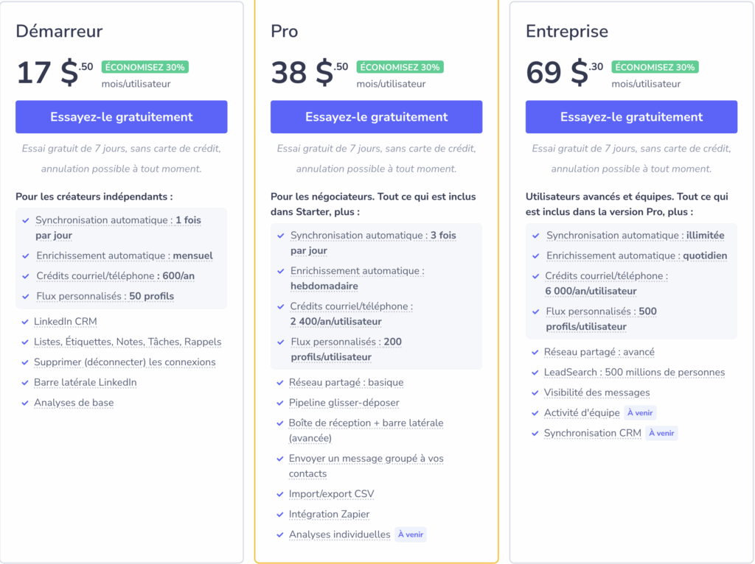The height and width of the screenshot is (564, 755).
Task: Click the Supprimer (déconnecter) les connexions link
Action: (x=125, y=362)
